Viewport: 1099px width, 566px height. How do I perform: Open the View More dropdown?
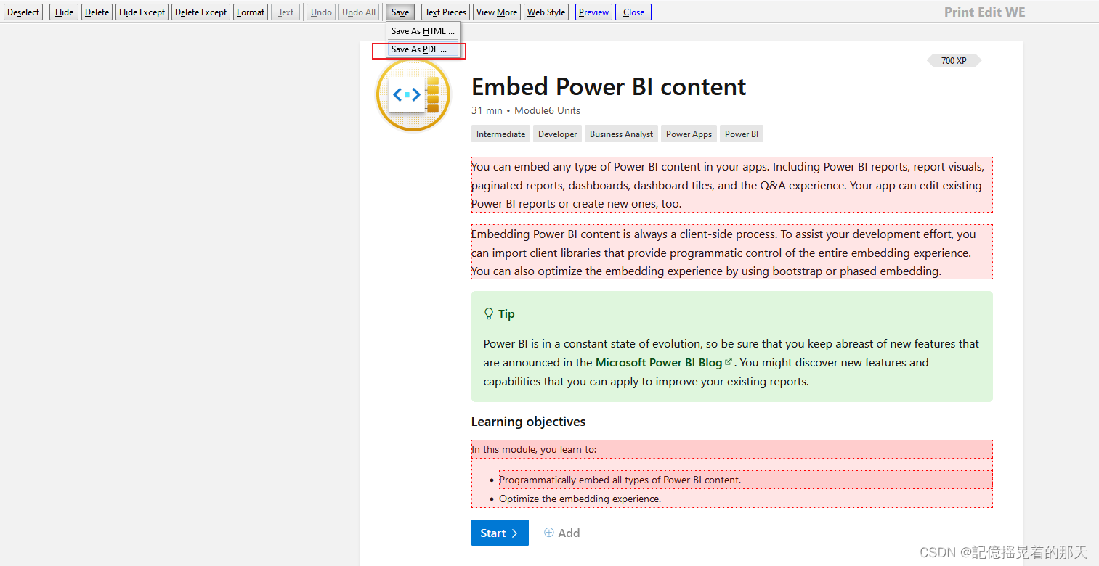[497, 12]
